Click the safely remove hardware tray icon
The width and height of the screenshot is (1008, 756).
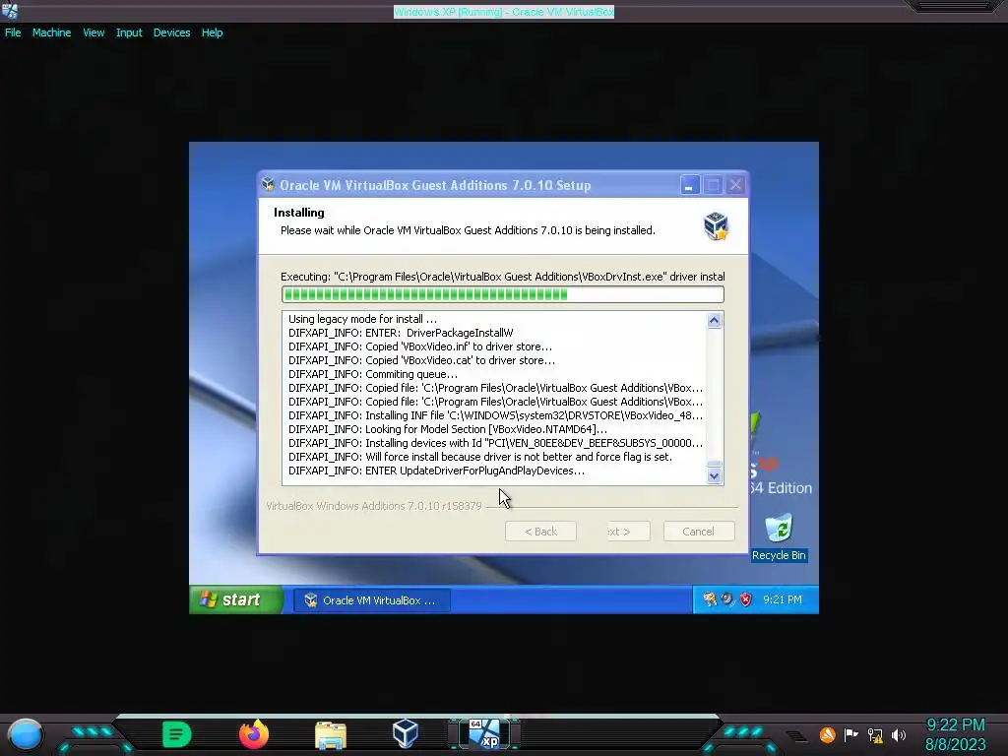pos(727,599)
